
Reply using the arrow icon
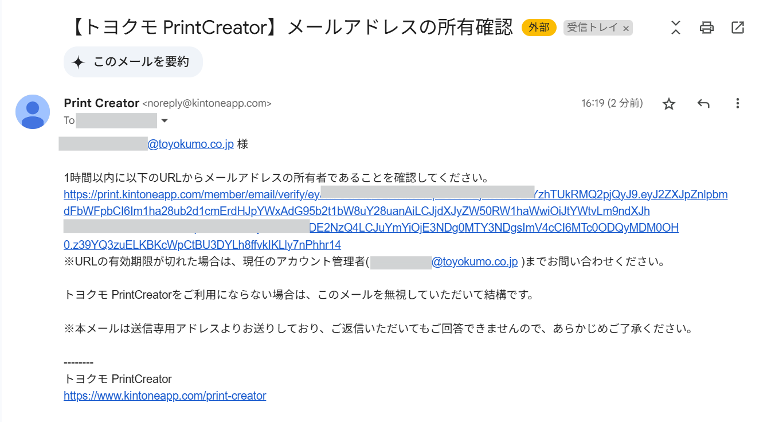click(x=703, y=104)
